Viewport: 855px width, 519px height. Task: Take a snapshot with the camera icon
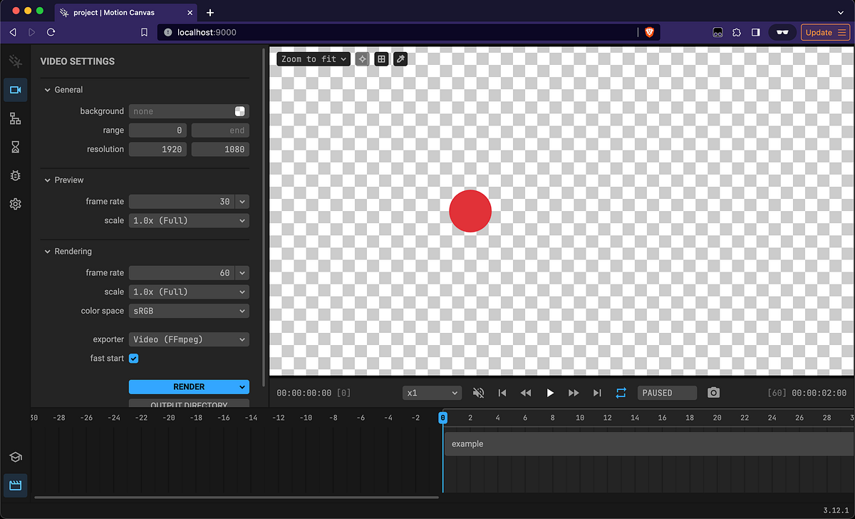[713, 392]
